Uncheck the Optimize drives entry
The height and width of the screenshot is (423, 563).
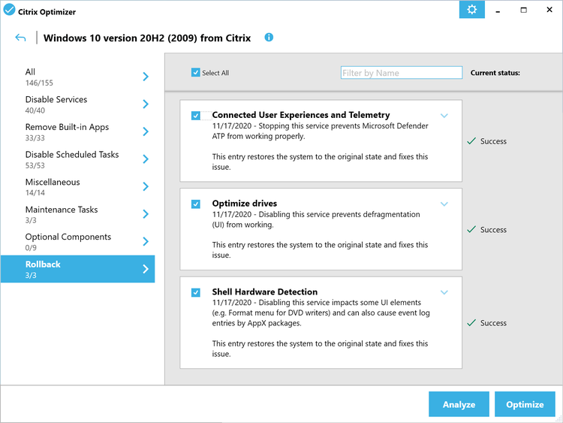(x=196, y=204)
